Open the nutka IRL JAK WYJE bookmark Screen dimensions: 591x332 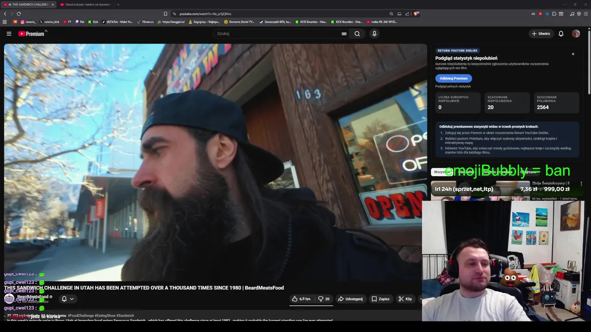[x=381, y=22]
